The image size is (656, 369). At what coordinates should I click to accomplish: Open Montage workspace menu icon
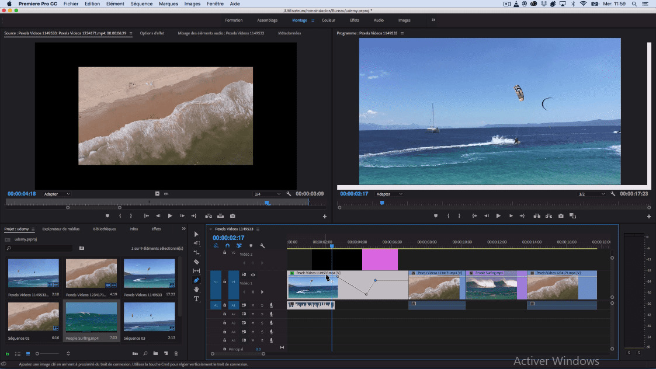point(313,20)
